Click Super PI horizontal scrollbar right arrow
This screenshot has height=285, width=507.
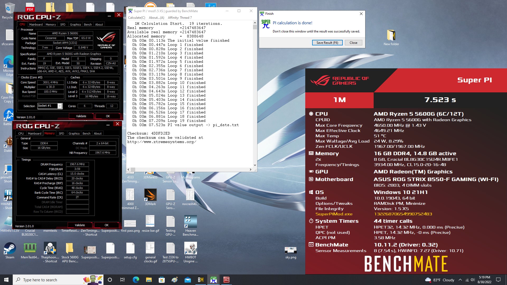click(251, 169)
